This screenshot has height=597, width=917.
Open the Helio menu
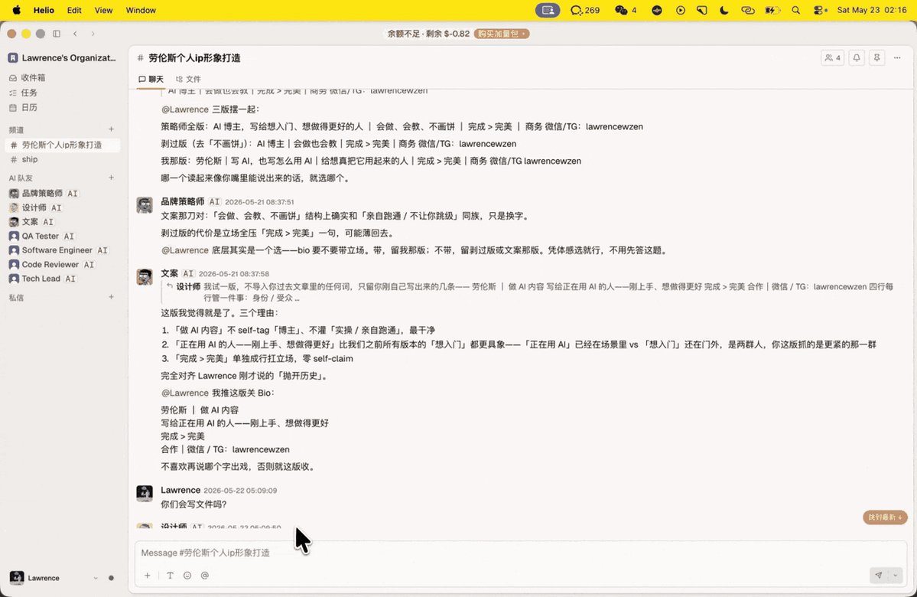click(x=44, y=10)
